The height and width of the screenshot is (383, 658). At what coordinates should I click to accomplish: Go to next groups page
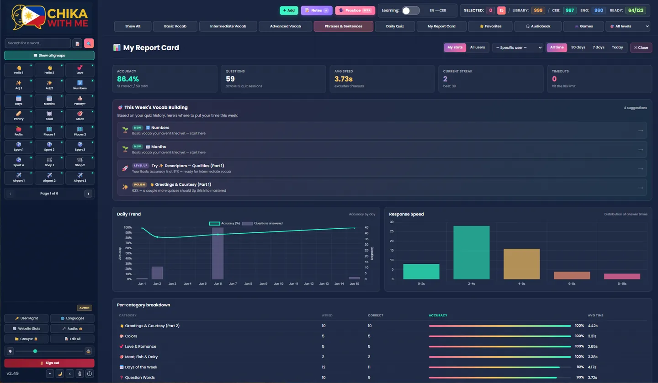(x=89, y=194)
